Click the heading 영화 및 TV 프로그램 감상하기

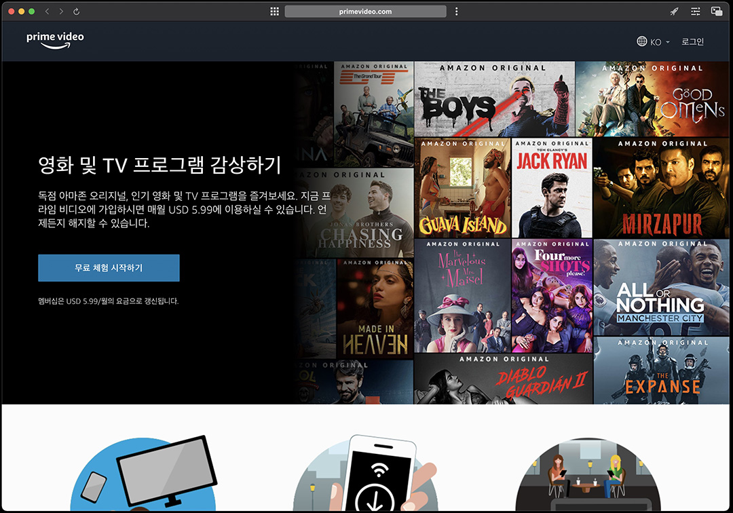(160, 165)
